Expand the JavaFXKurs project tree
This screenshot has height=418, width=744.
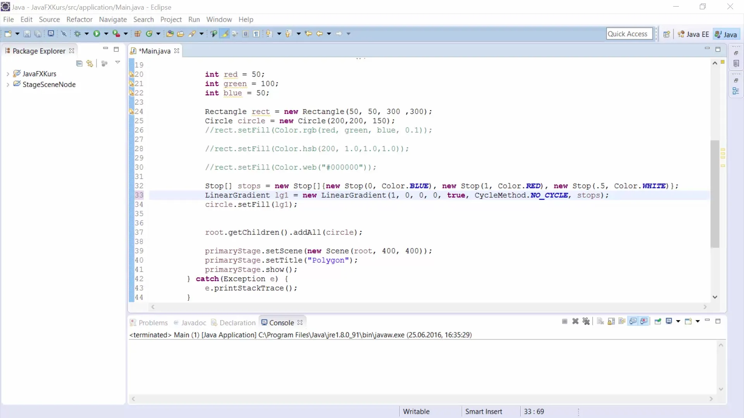8,74
